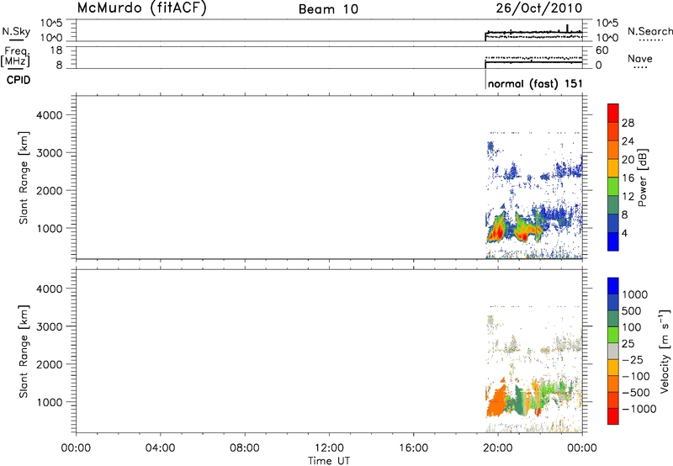The image size is (673, 466).
Task: Click the 12:00 time axis label
Action: pyautogui.click(x=329, y=448)
